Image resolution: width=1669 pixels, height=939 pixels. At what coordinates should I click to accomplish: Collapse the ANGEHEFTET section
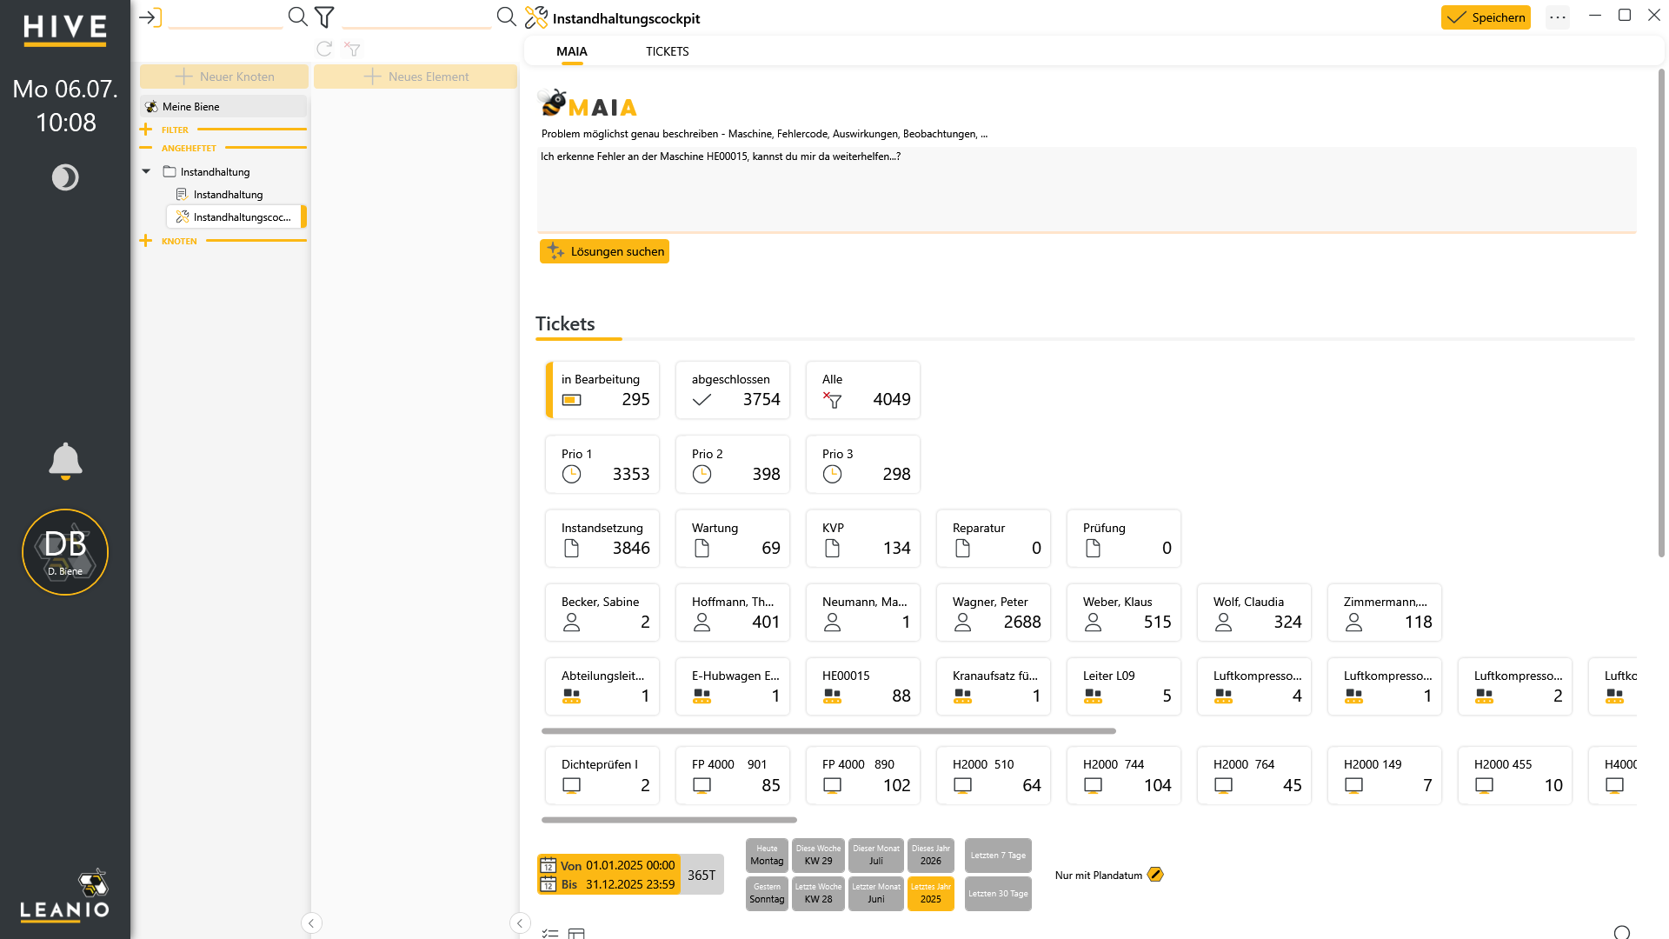tap(146, 148)
